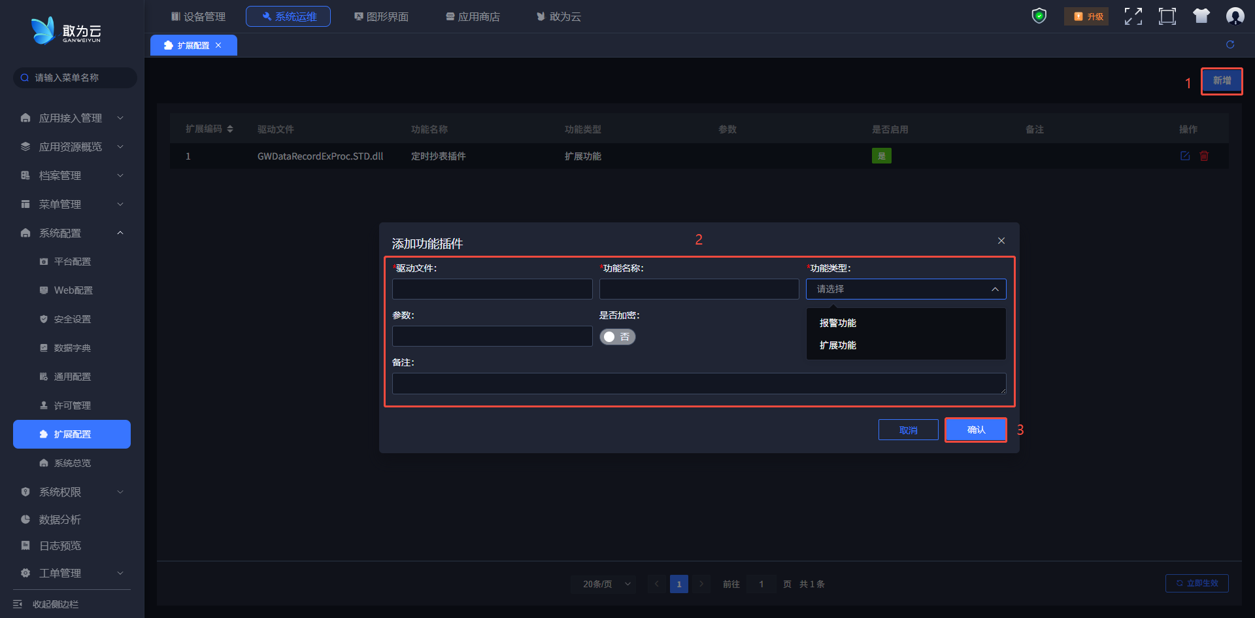Click the refresh icon below the avatar
This screenshot has width=1255, height=618.
(x=1230, y=44)
